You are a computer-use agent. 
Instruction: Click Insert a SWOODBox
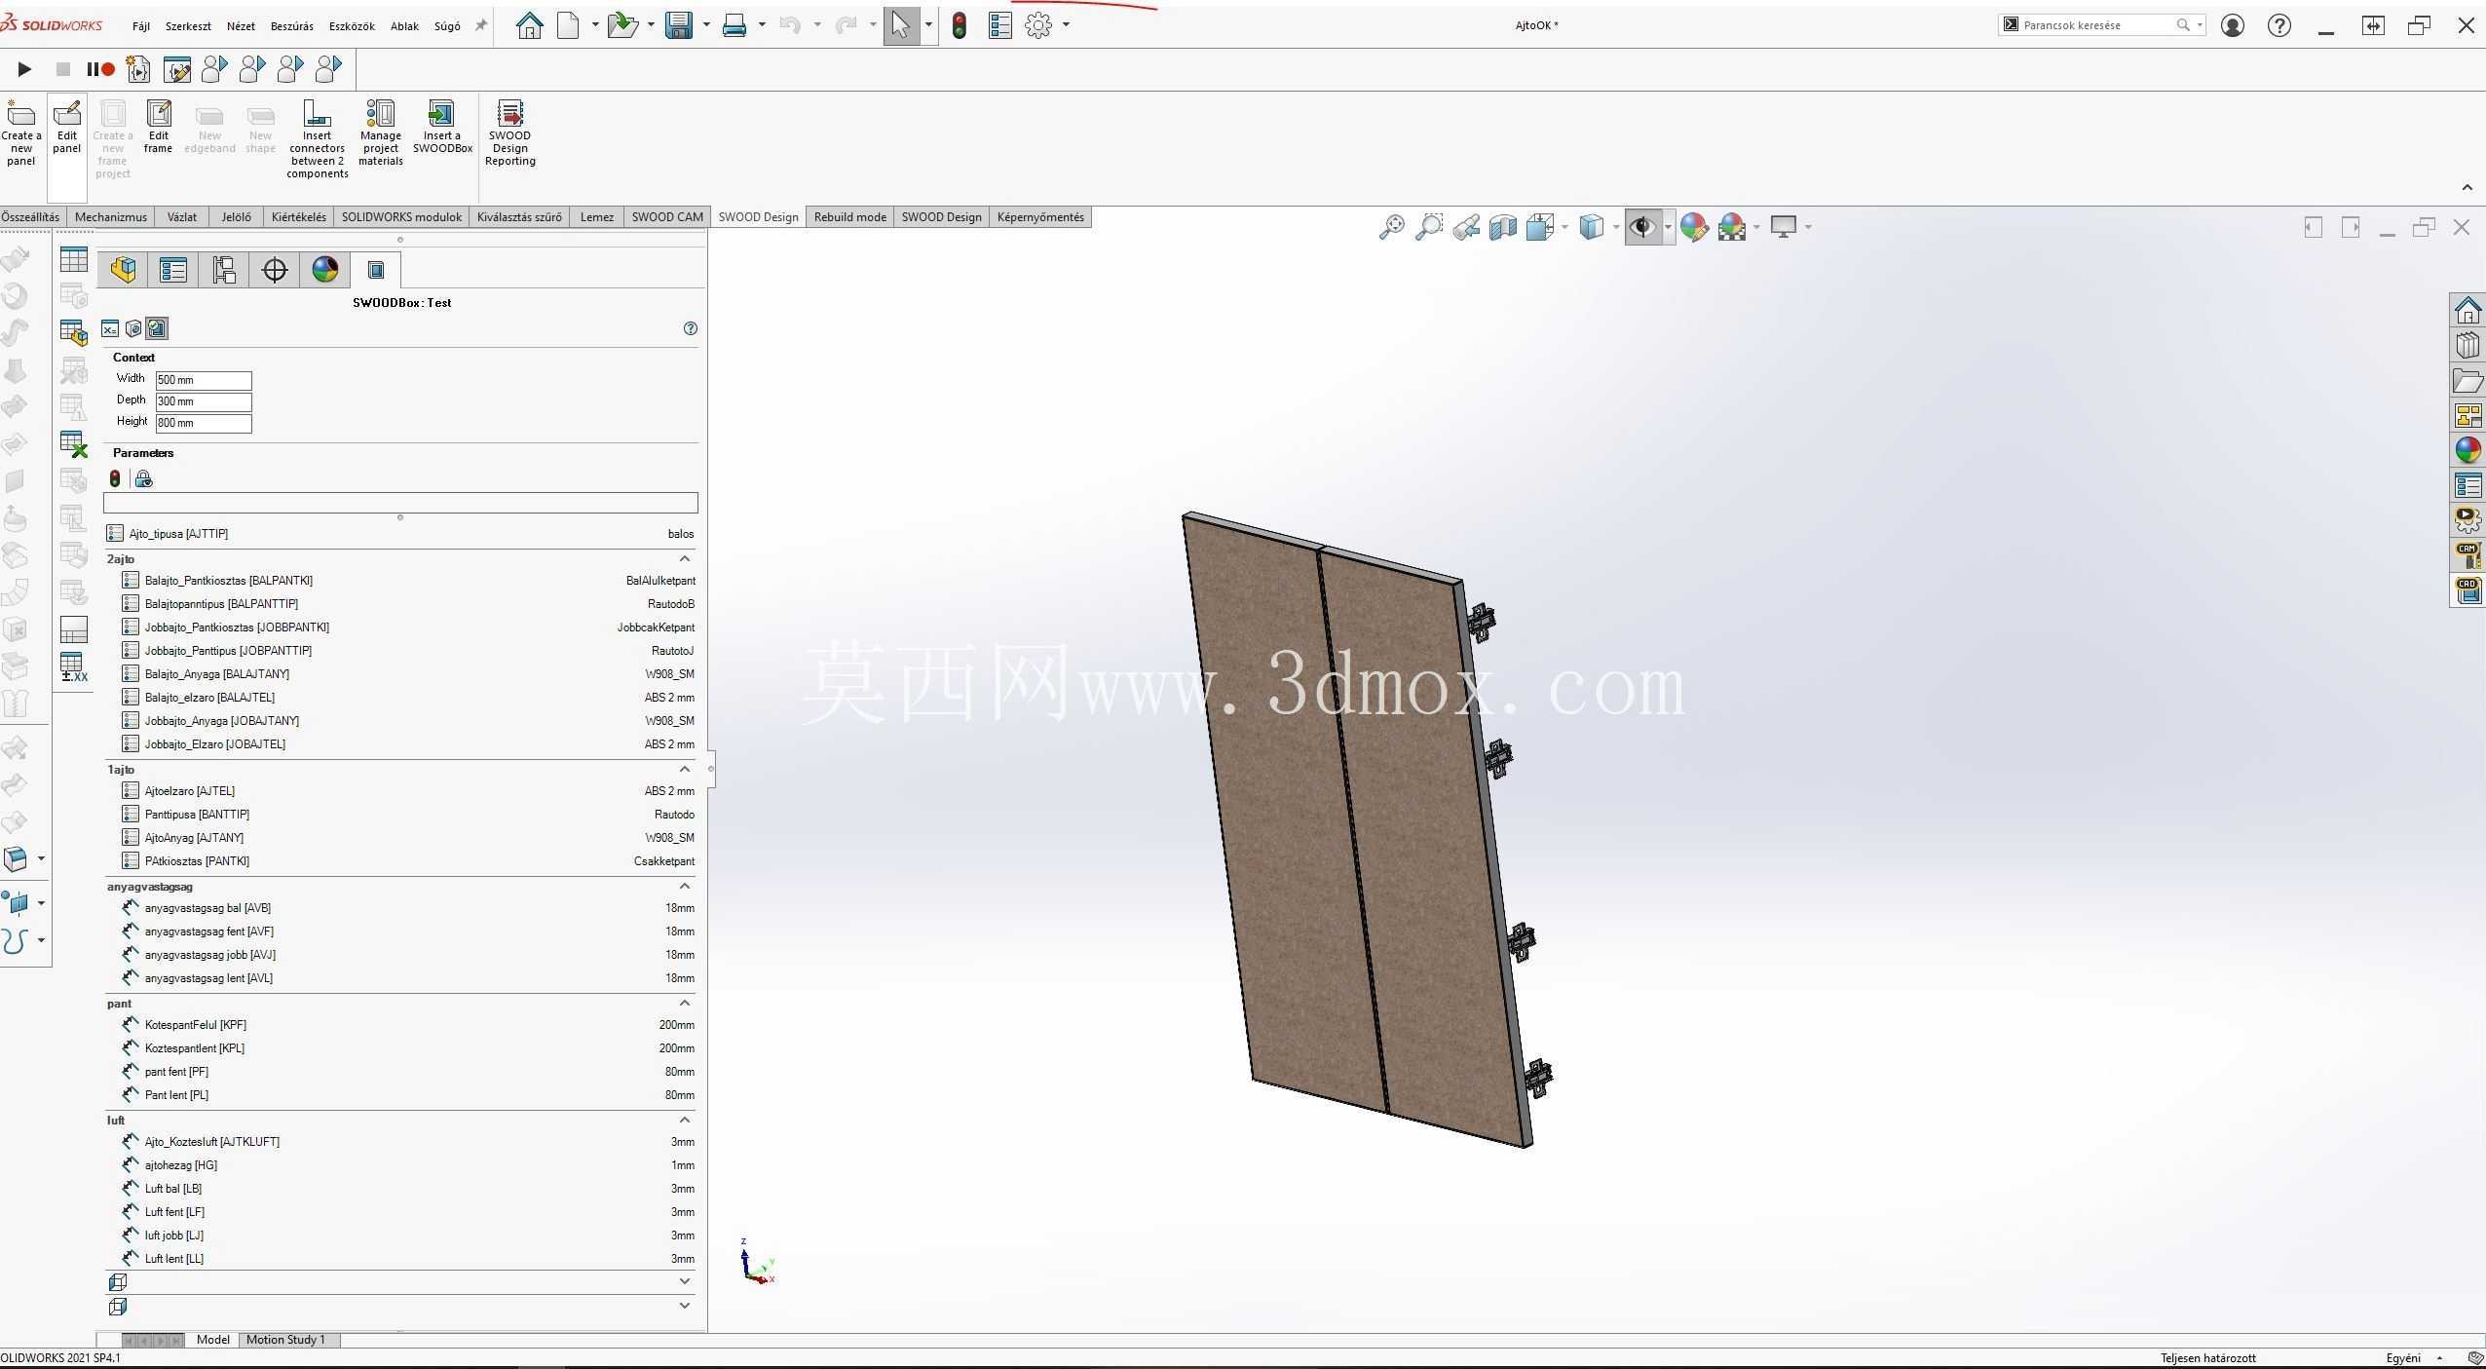(442, 128)
